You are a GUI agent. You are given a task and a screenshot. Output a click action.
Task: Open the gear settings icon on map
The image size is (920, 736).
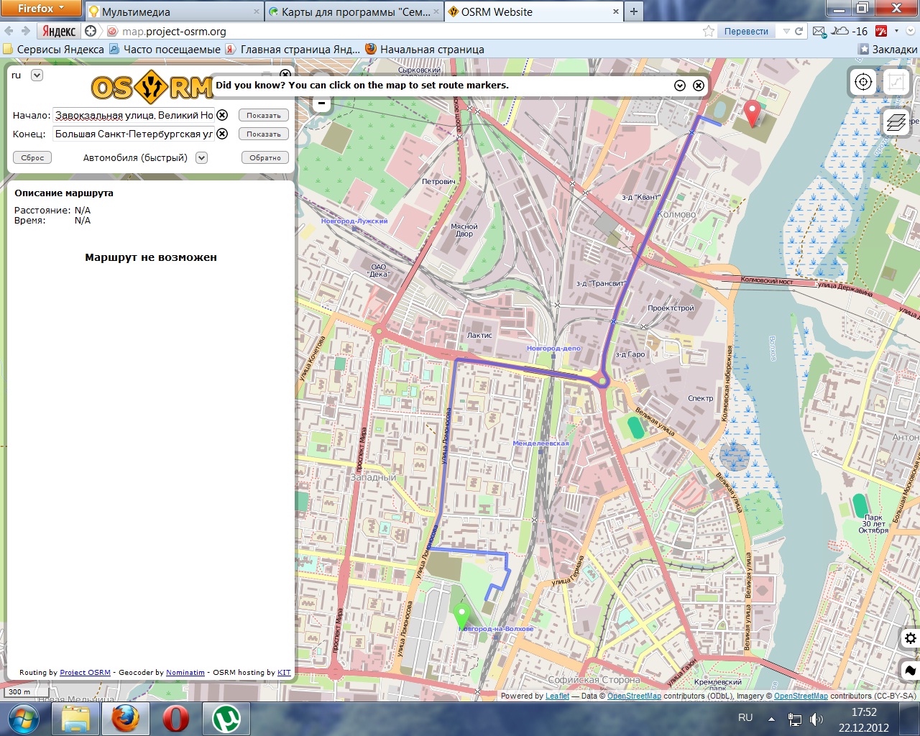tap(910, 638)
